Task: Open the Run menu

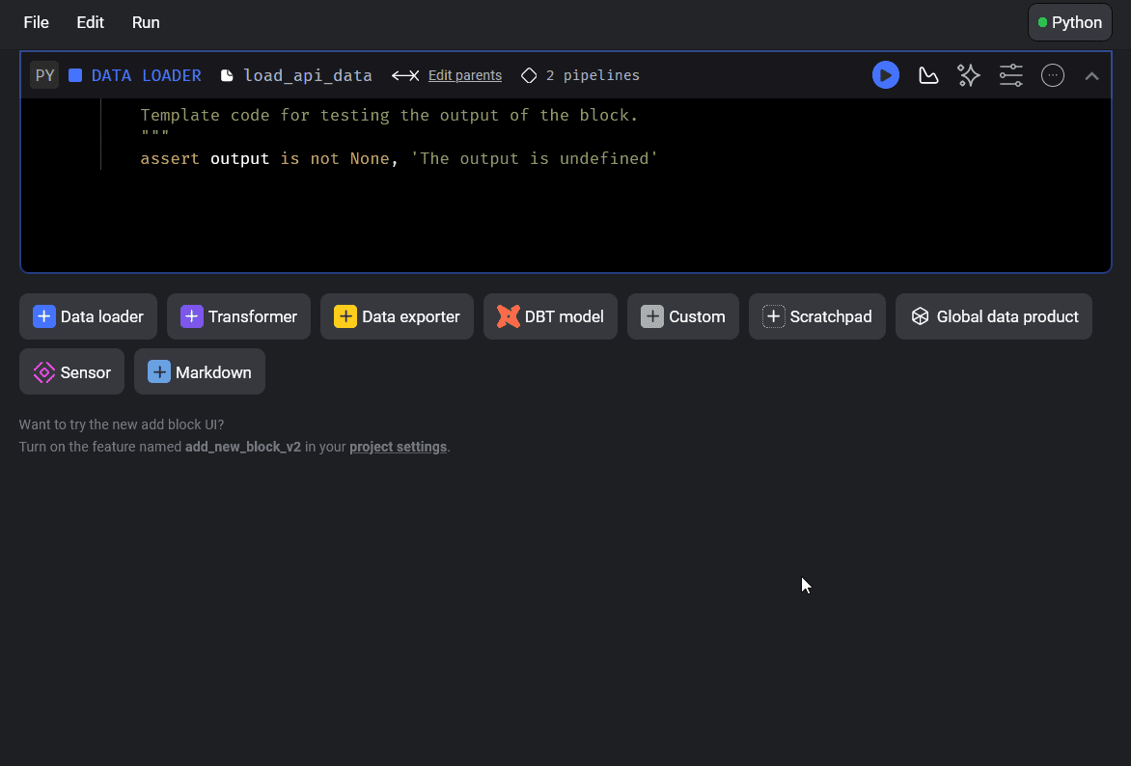Action: pos(146,22)
